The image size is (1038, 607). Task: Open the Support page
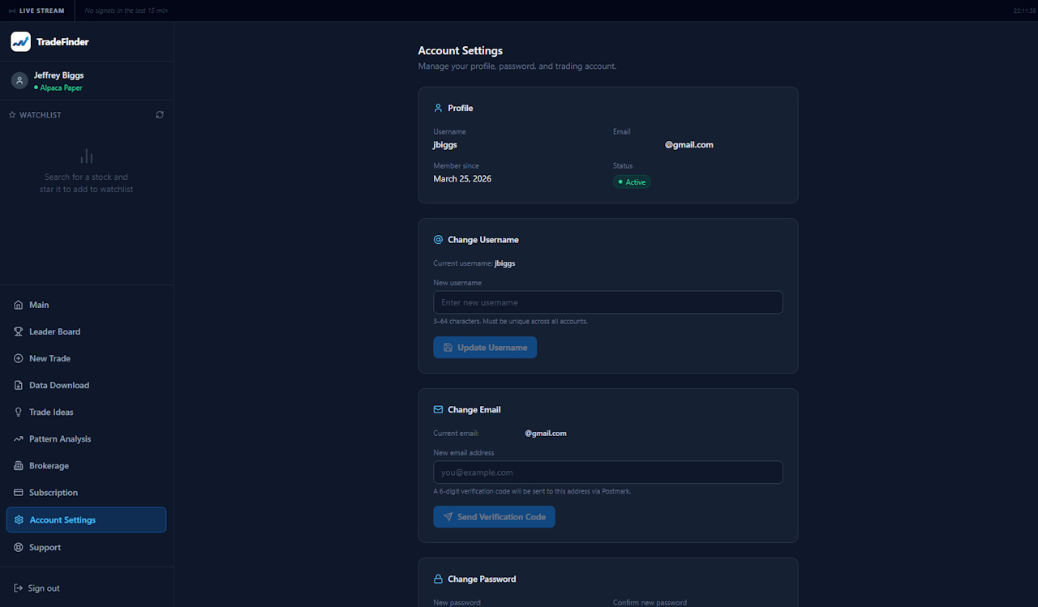pos(87,547)
